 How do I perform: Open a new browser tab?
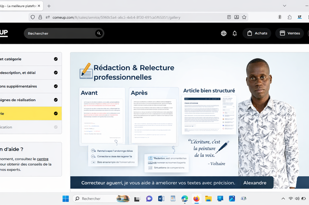(x=49, y=6)
